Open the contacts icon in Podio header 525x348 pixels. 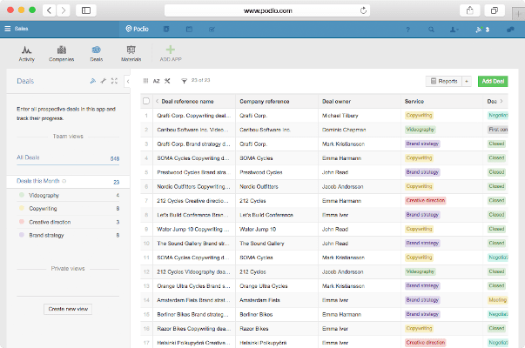[x=166, y=30]
